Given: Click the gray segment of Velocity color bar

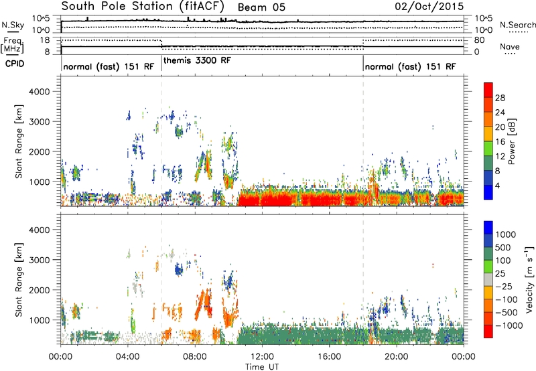Looking at the screenshot, I should [x=488, y=279].
